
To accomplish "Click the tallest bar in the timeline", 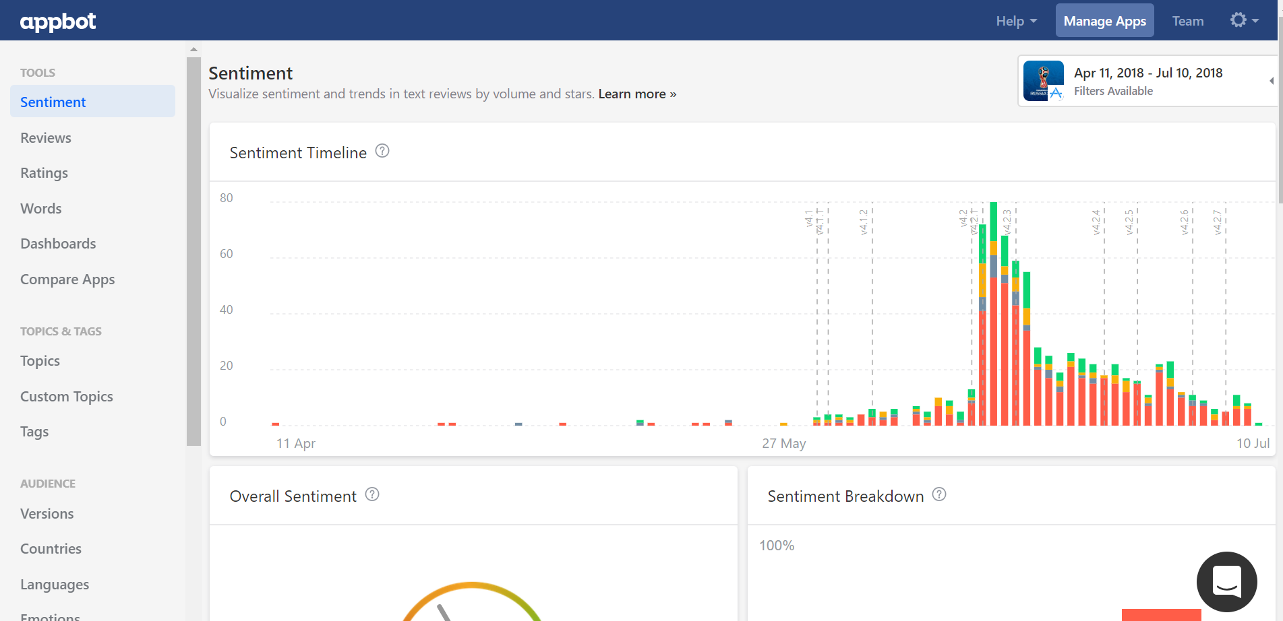I will tap(994, 314).
